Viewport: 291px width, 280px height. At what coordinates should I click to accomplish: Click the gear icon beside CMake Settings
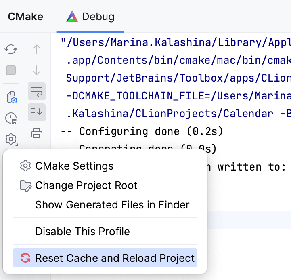tap(25, 166)
